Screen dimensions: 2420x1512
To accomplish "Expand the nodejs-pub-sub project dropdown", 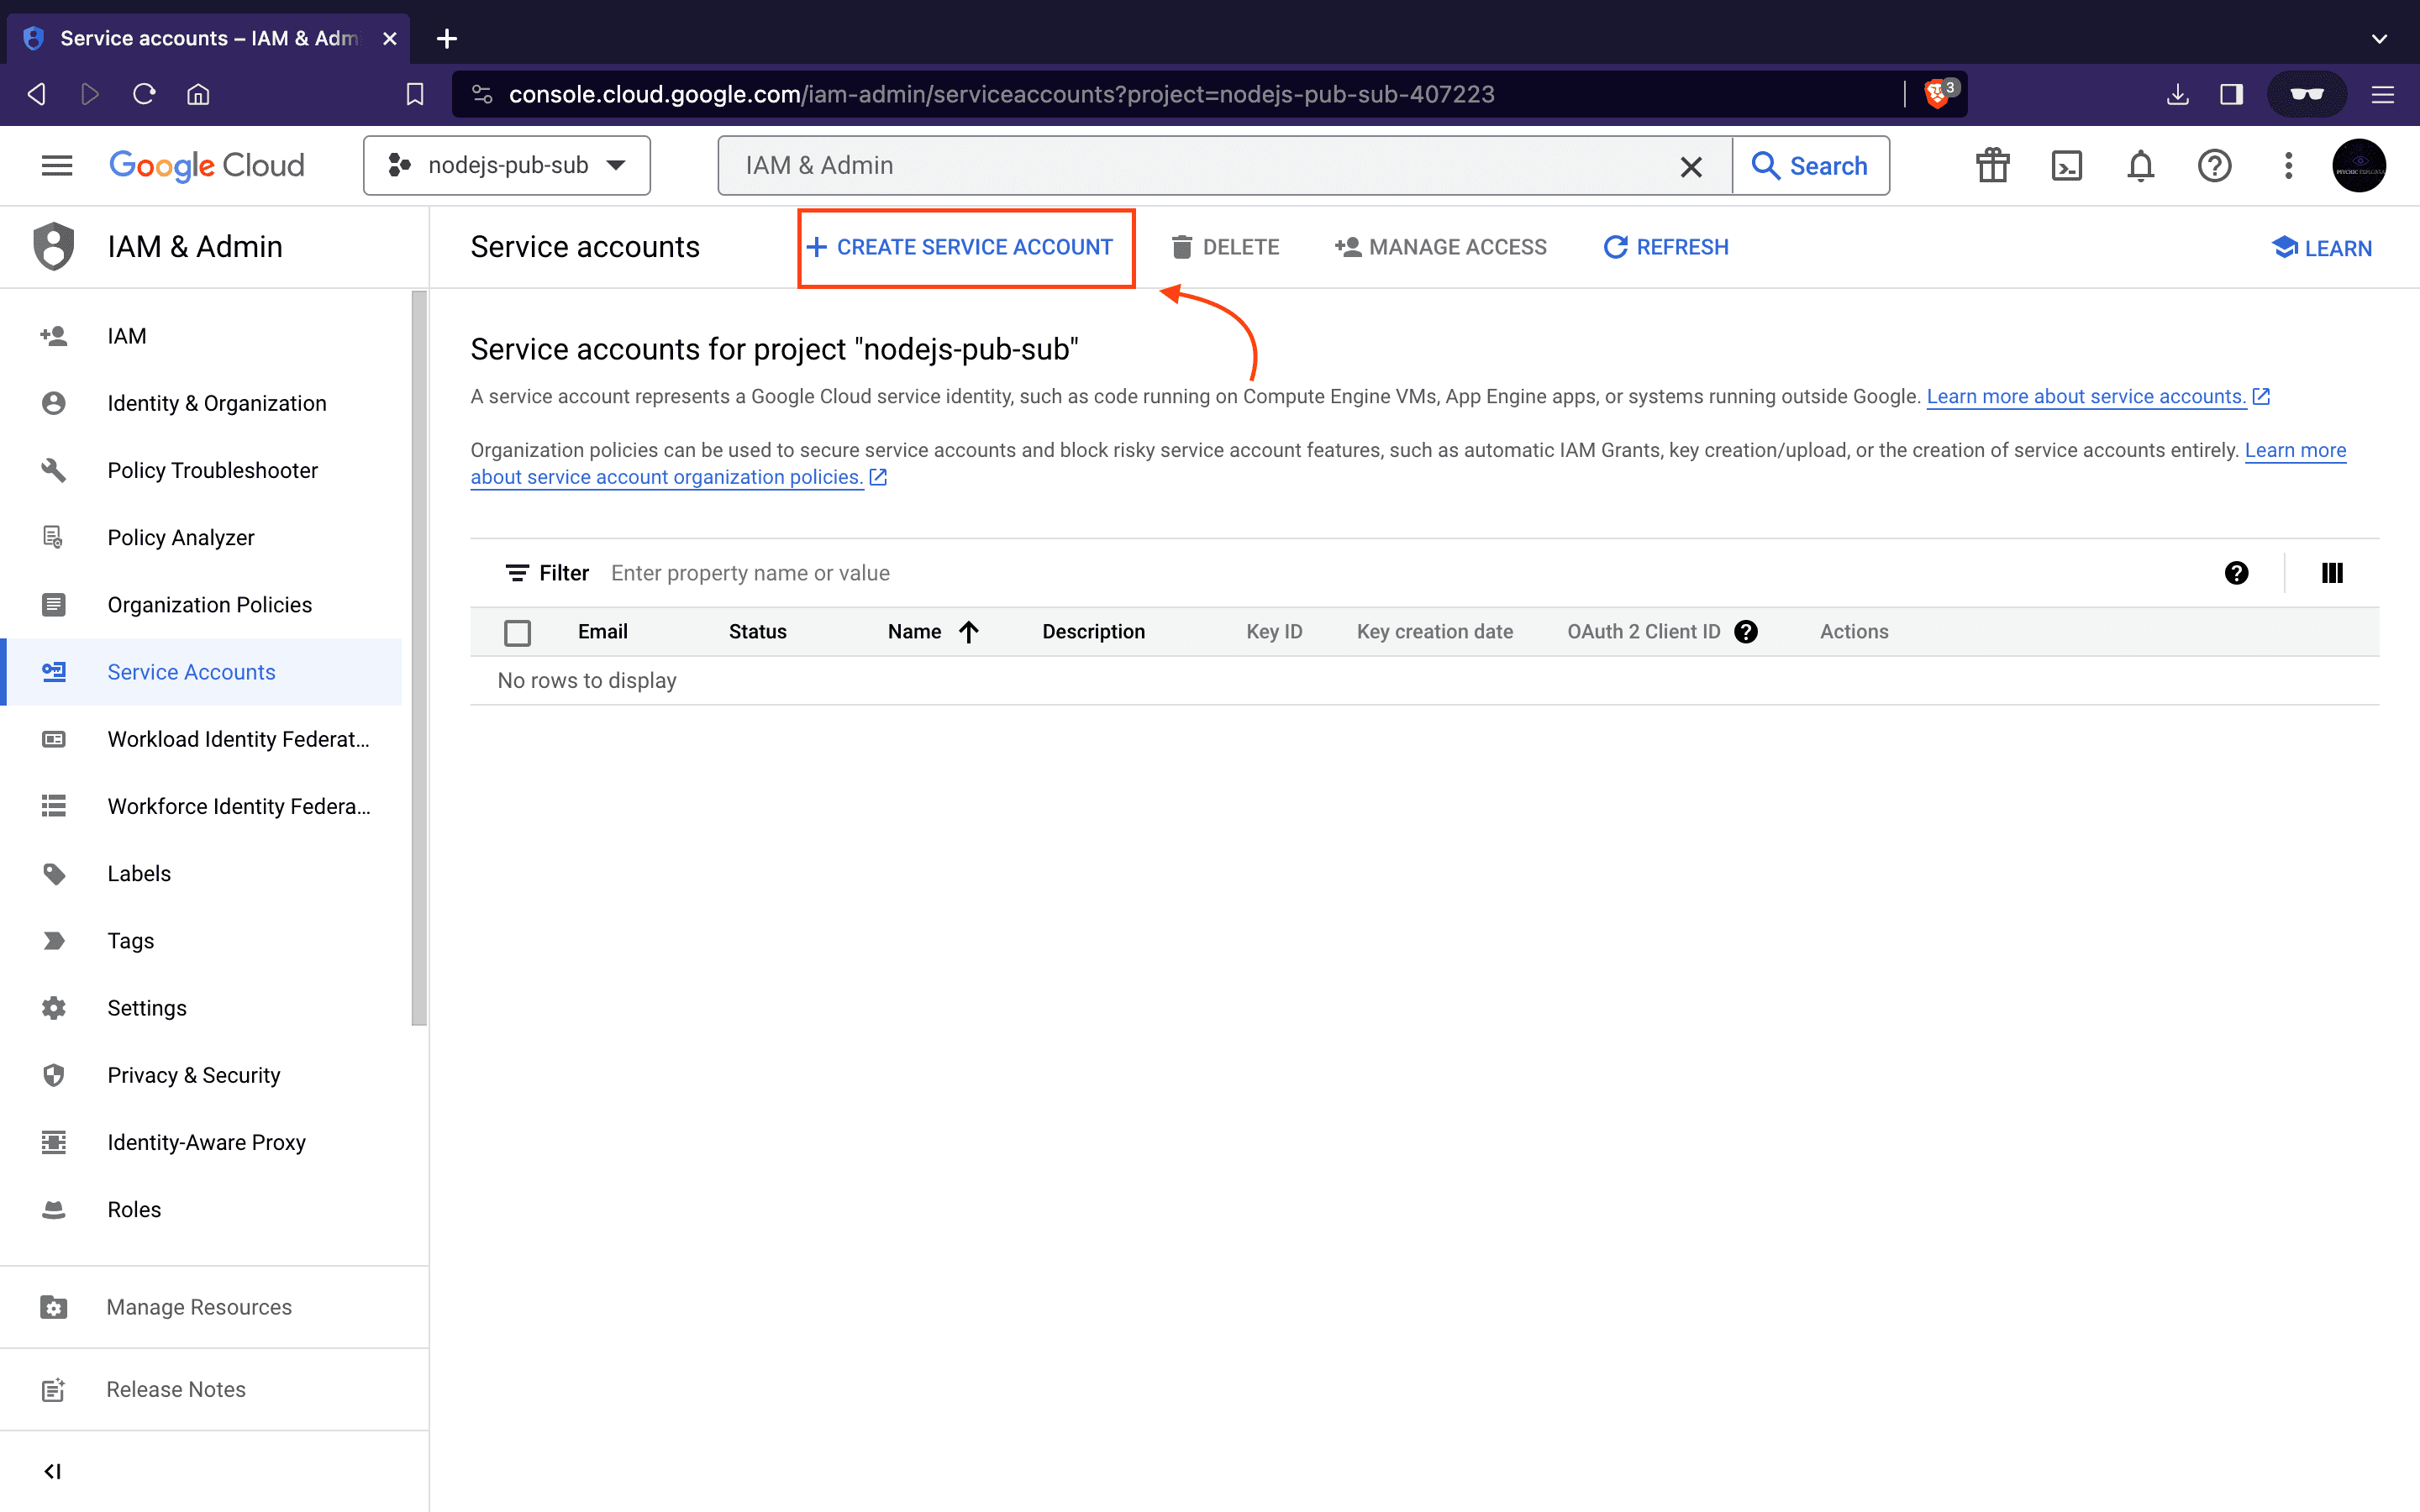I will (507, 165).
